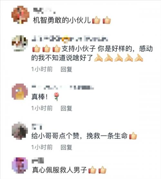This screenshot has width=161, height=179.
Task: Click the thumbs-up after '挽救一条生命'
Action: coord(133,136)
